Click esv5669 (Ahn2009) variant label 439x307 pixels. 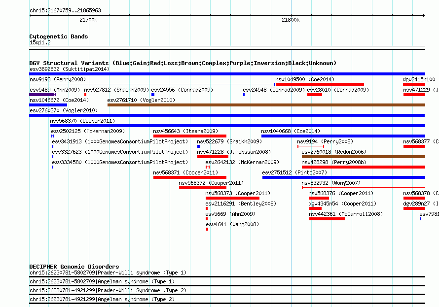click(x=230, y=214)
